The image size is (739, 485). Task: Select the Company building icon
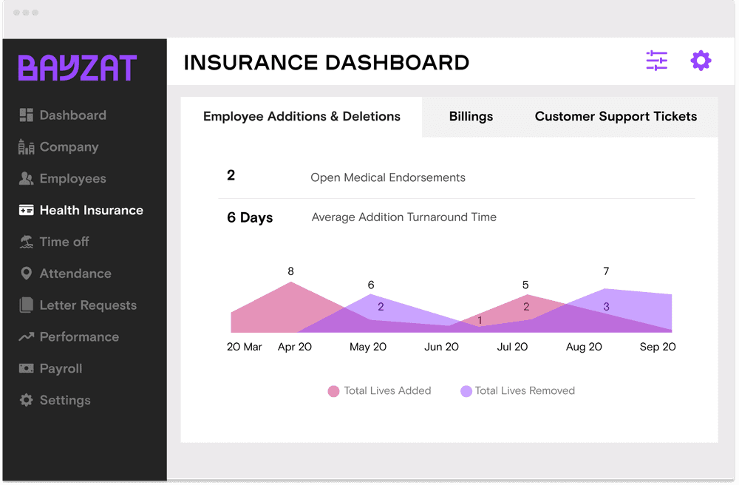(27, 146)
